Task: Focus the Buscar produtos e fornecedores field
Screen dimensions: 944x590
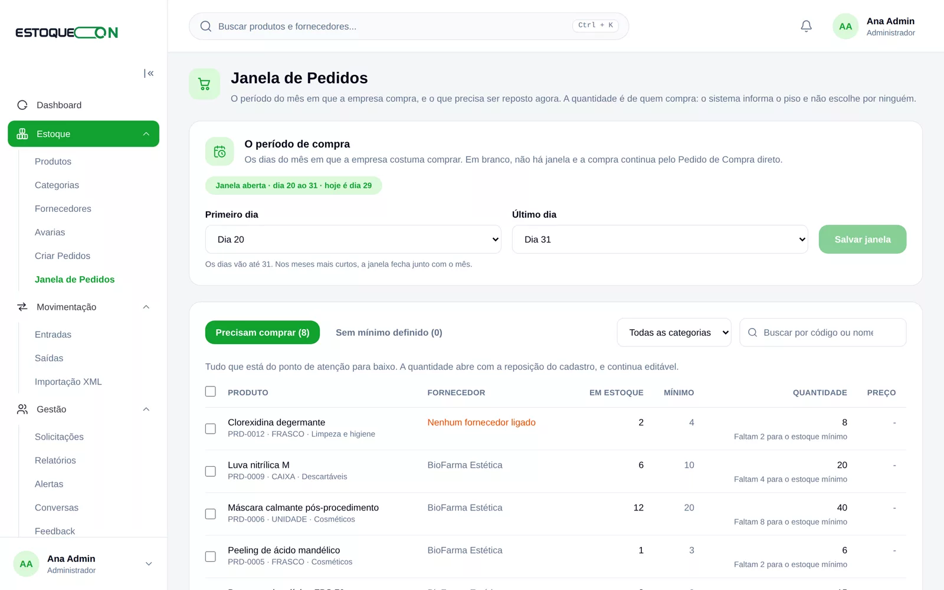Action: click(409, 27)
